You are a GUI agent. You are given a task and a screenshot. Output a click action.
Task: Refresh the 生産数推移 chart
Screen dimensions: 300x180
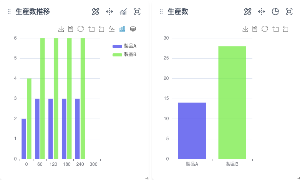tap(81, 29)
